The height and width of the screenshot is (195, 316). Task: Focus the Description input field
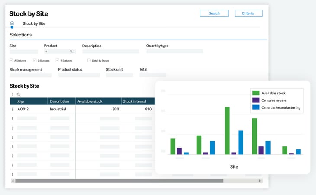[111, 52]
